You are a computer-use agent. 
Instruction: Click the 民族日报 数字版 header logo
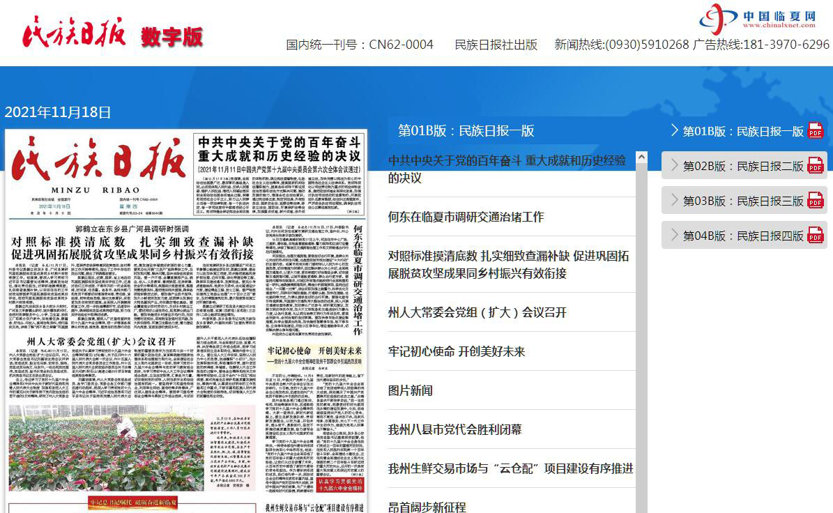(x=112, y=33)
